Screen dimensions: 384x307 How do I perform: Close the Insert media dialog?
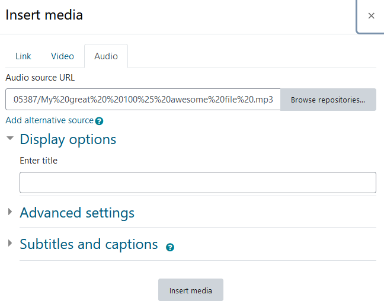click(x=371, y=16)
